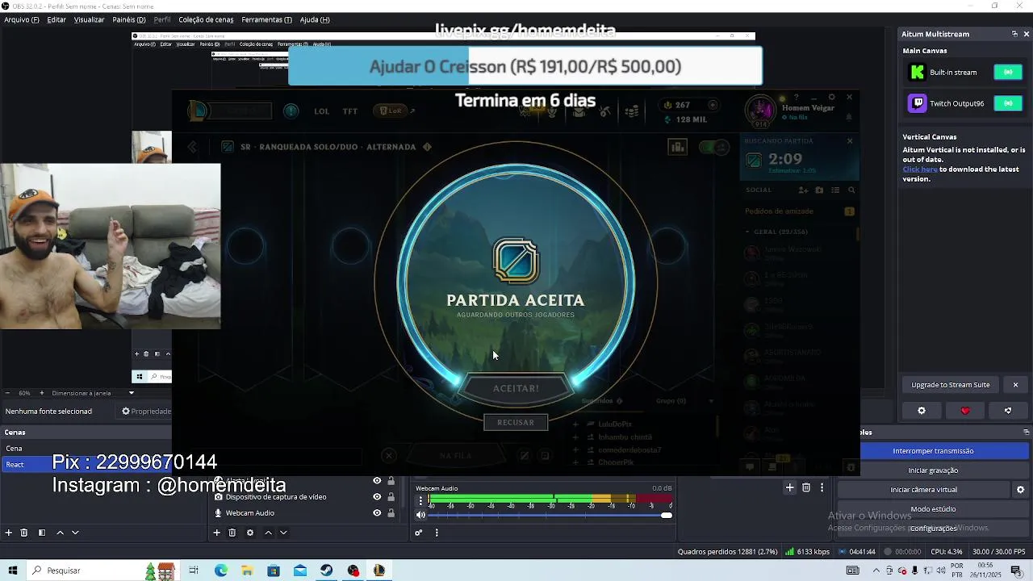Screen dimensions: 1033x581
Task: Add a new scene with plus icon
Action: click(9, 533)
